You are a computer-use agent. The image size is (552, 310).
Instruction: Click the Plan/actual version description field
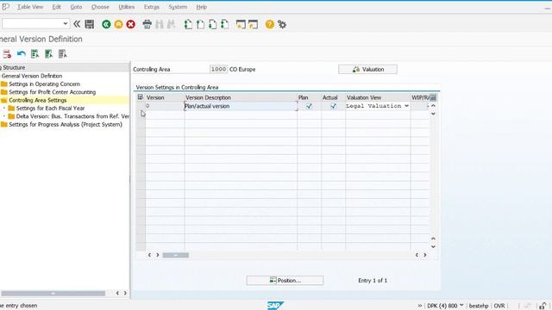pos(241,106)
